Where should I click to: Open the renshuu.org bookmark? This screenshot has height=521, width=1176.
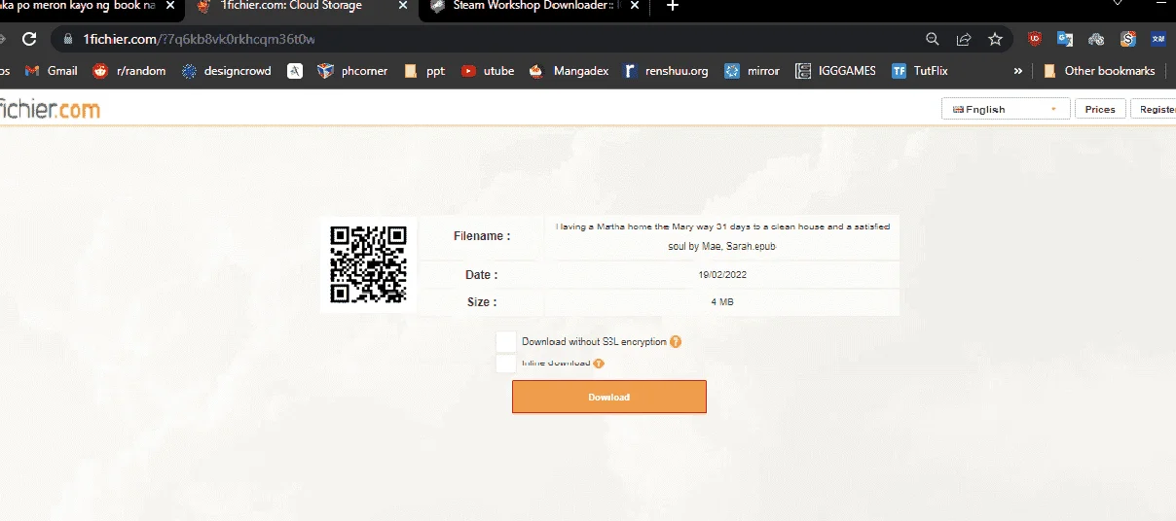coord(667,71)
